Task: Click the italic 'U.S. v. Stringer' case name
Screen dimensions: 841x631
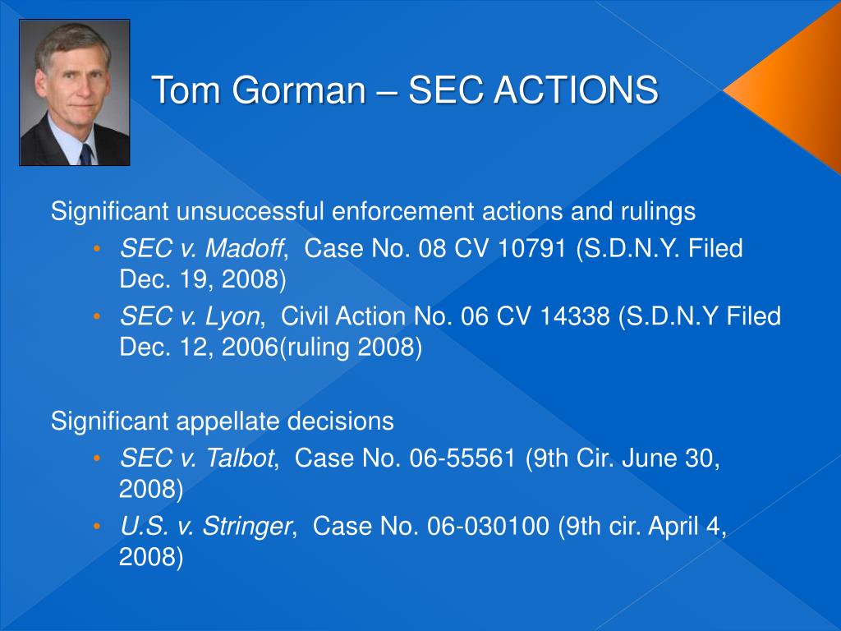Action: coord(205,526)
